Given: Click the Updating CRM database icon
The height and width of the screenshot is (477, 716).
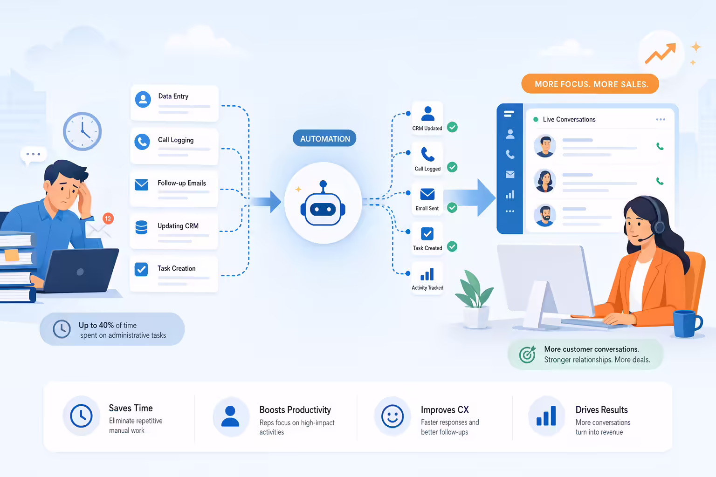Looking at the screenshot, I should point(141,227).
